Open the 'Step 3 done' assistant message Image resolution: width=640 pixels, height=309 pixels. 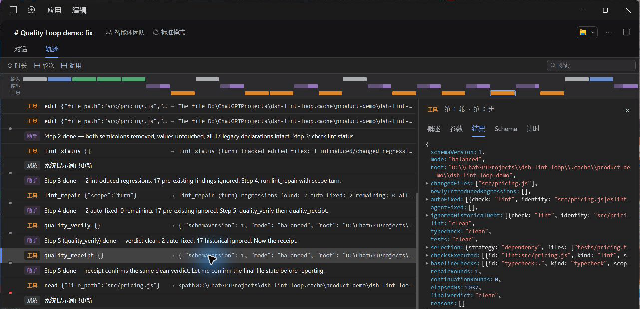tap(209, 181)
